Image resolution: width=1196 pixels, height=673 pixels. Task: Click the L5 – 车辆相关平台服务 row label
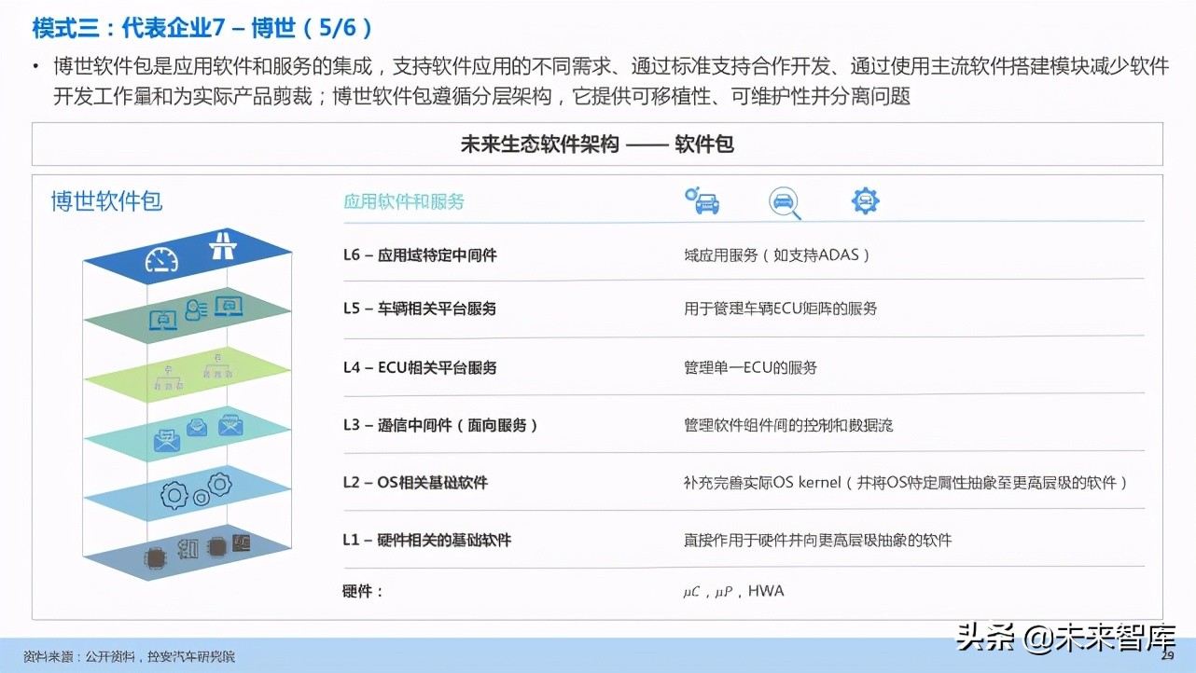click(x=420, y=309)
